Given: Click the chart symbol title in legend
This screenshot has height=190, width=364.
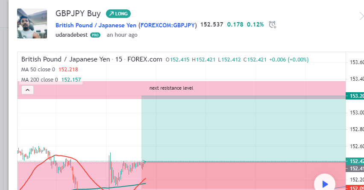Looking at the screenshot, I should pos(92,59).
